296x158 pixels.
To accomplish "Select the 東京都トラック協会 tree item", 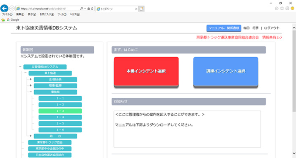I will (x=50, y=142).
